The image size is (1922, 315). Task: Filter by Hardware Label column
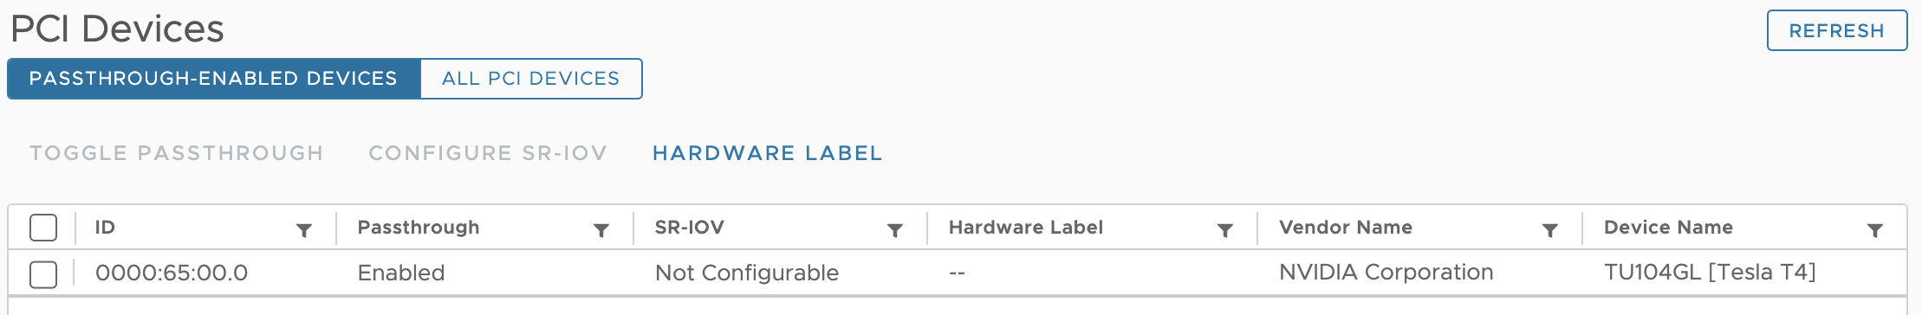click(x=1225, y=230)
